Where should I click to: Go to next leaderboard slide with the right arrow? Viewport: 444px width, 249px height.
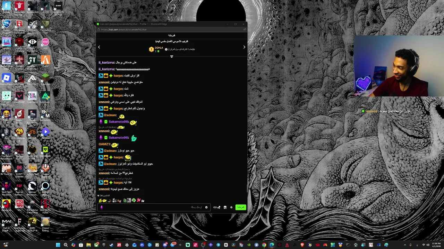[244, 47]
